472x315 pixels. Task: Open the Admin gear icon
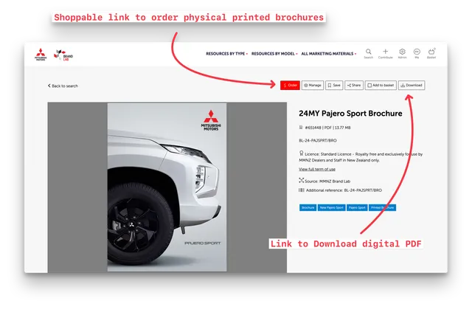pyautogui.click(x=402, y=53)
